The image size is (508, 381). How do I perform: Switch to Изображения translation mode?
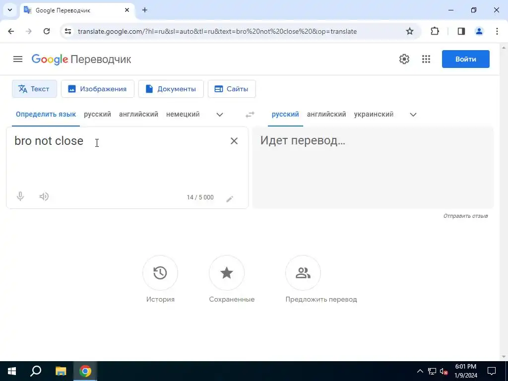click(98, 89)
